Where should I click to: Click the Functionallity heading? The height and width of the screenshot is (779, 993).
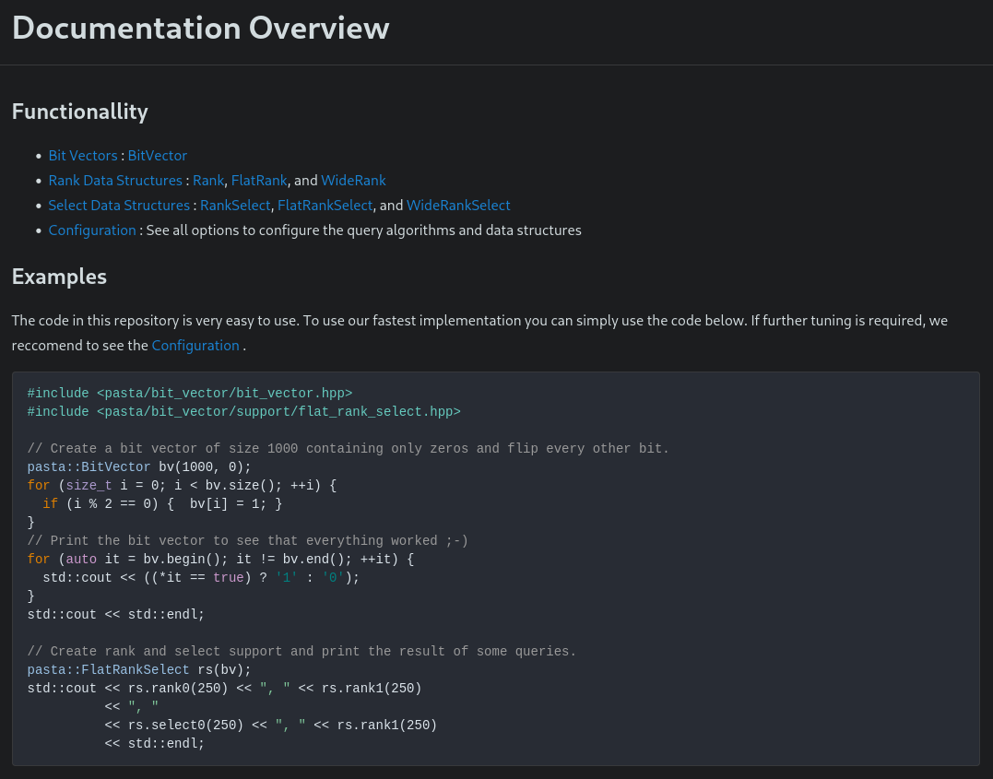pyautogui.click(x=80, y=112)
